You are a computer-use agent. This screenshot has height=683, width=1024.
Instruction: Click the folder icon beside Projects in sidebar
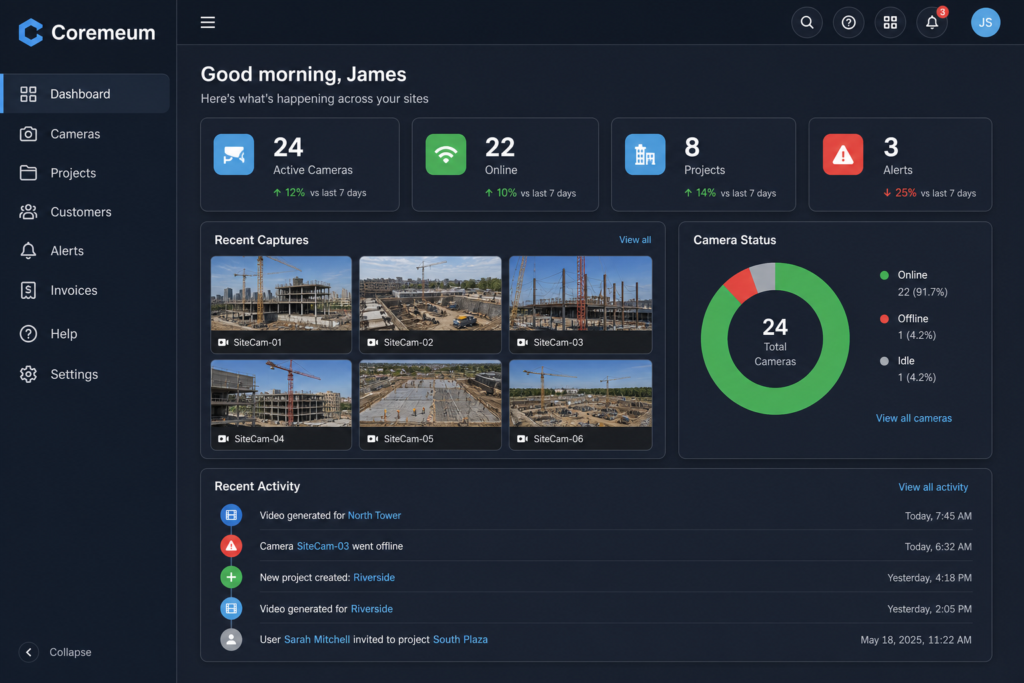[28, 173]
